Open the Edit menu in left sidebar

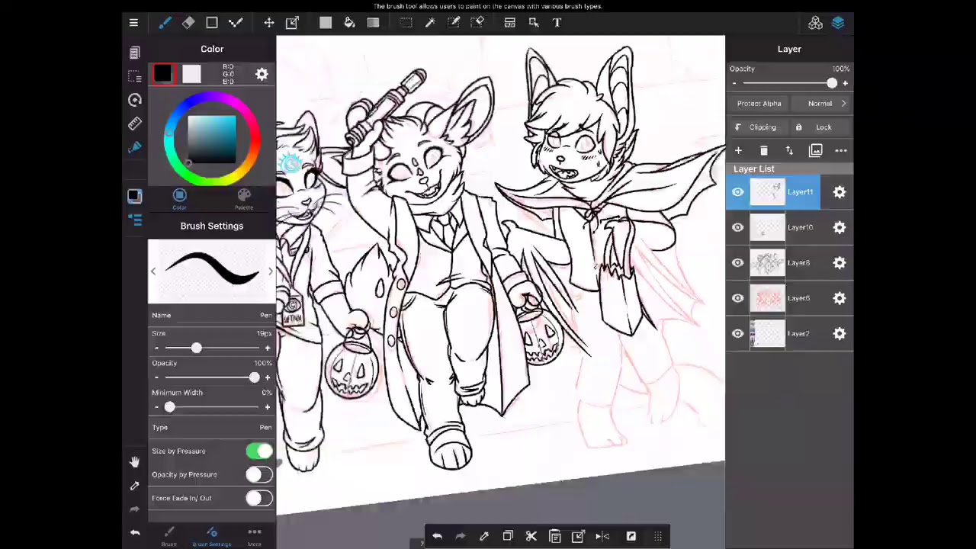[x=135, y=53]
